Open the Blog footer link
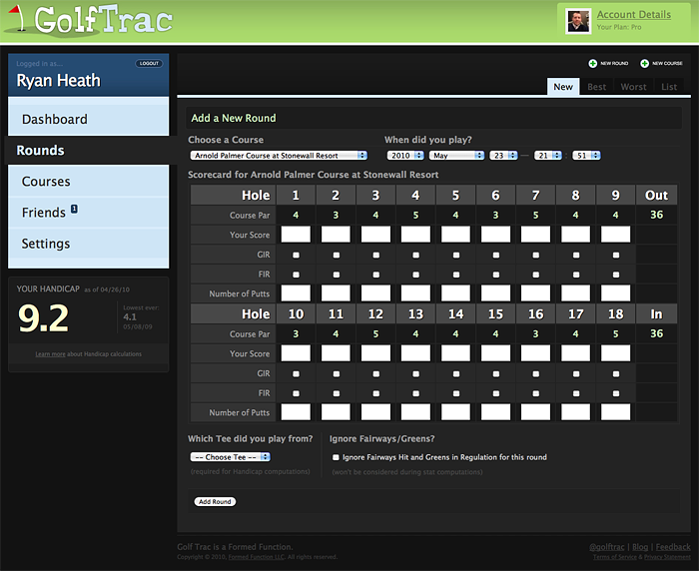This screenshot has height=571, width=699. (640, 547)
